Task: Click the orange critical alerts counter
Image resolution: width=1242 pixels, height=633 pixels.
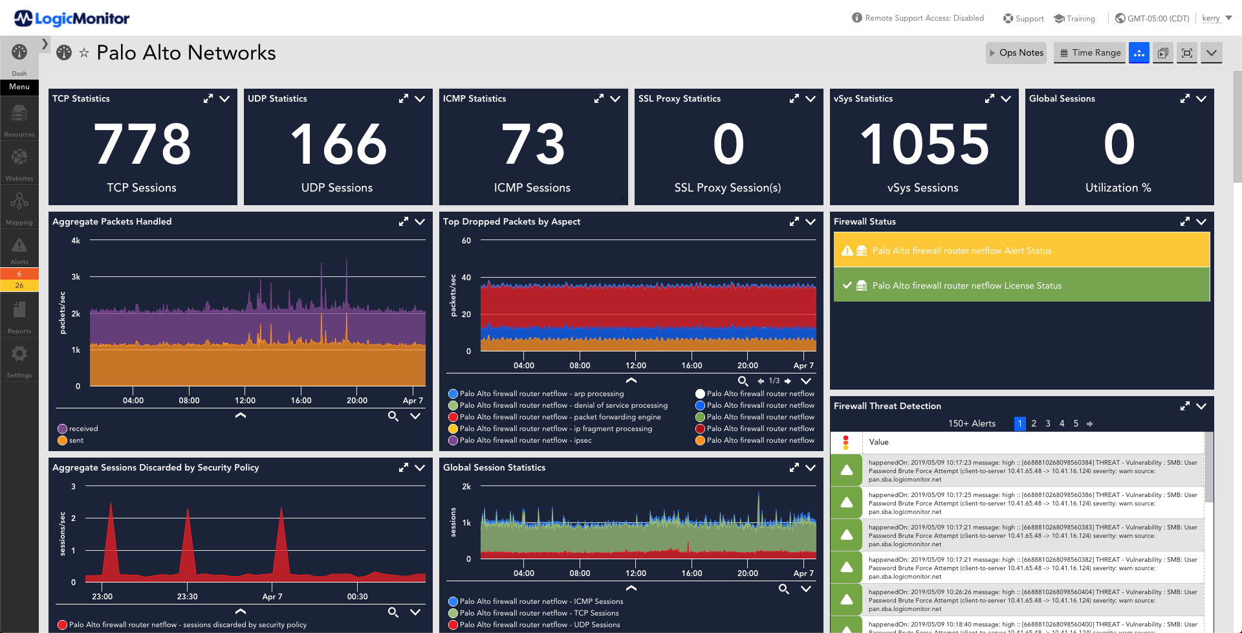Action: pyautogui.click(x=19, y=274)
